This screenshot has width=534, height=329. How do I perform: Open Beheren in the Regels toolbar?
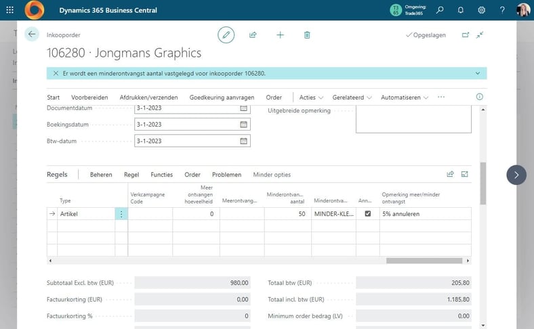point(101,175)
